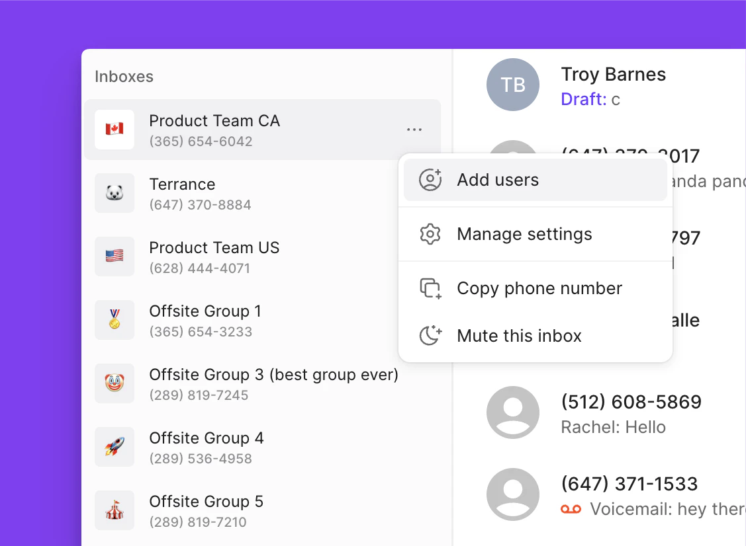The image size is (746, 546).
Task: Click the Canada flag icon for Product Team CA
Action: [115, 129]
